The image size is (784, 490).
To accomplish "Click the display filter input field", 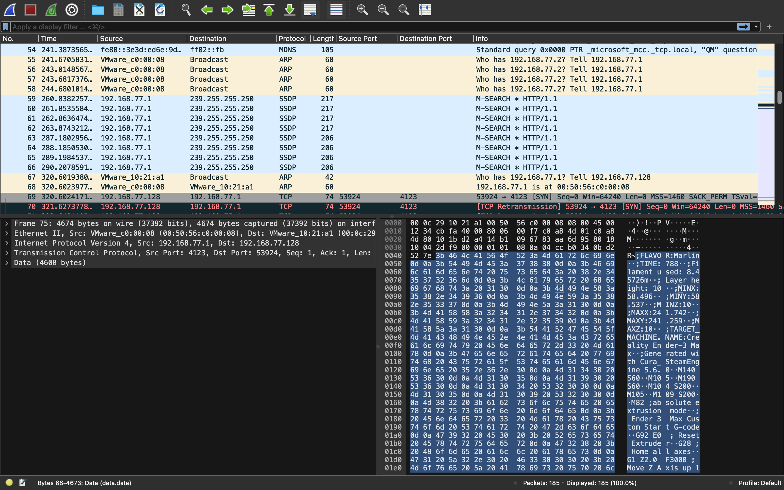I will click(356, 27).
